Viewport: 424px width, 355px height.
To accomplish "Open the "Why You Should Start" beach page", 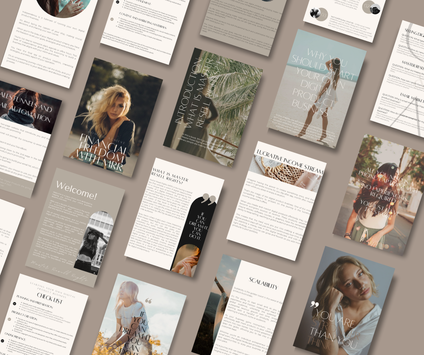I will pyautogui.click(x=317, y=90).
